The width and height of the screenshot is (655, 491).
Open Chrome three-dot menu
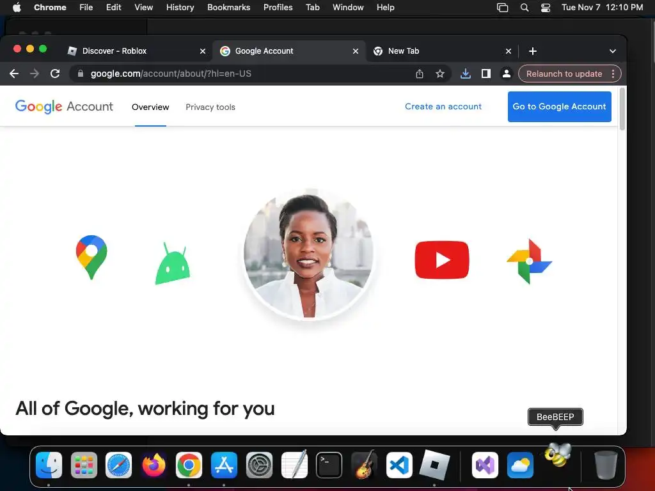[x=613, y=74]
